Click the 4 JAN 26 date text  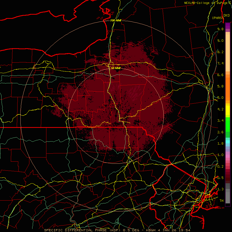[167, 230]
